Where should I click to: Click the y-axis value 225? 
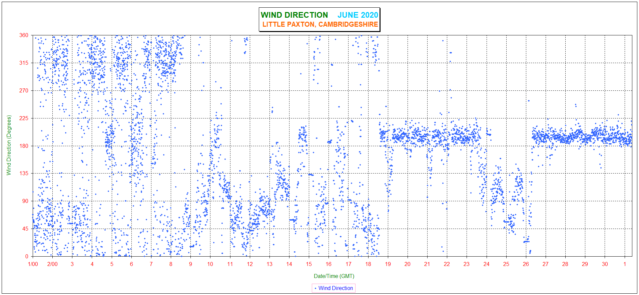tap(24, 118)
